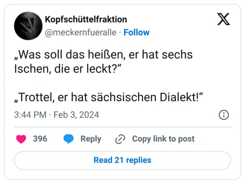Open the Kopfschüttelfraktion display name link

point(86,20)
